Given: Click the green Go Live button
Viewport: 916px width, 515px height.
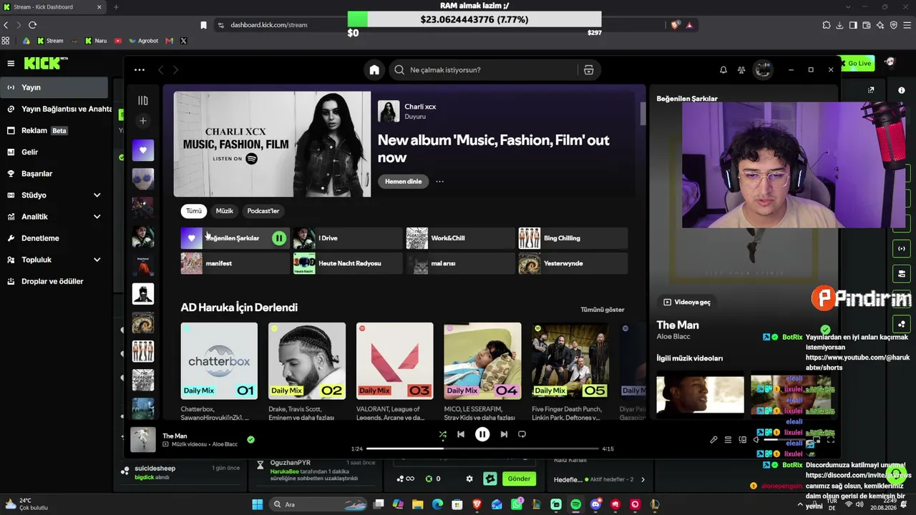Looking at the screenshot, I should point(856,63).
